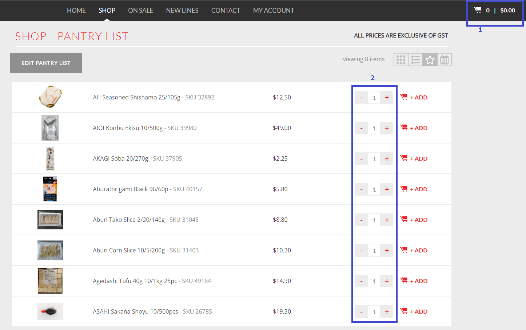The height and width of the screenshot is (330, 526).
Task: Increase quantity for AKAGI Soba
Action: pos(387,159)
